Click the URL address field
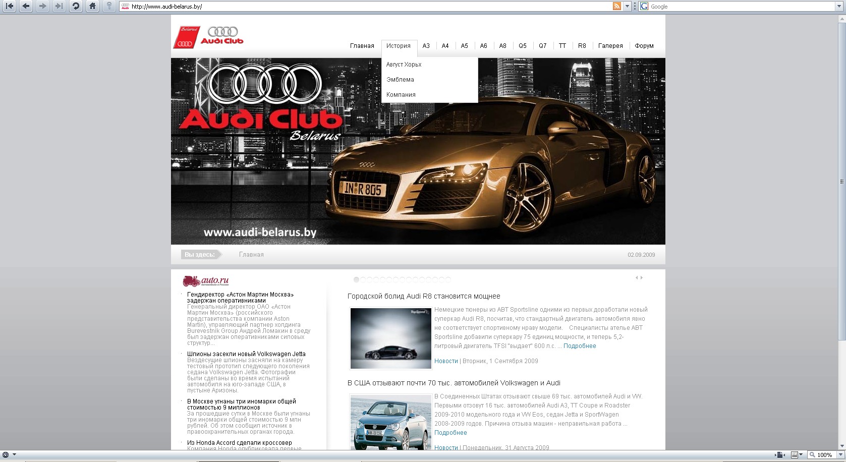Viewport: 846px width, 462px height. 371,7
